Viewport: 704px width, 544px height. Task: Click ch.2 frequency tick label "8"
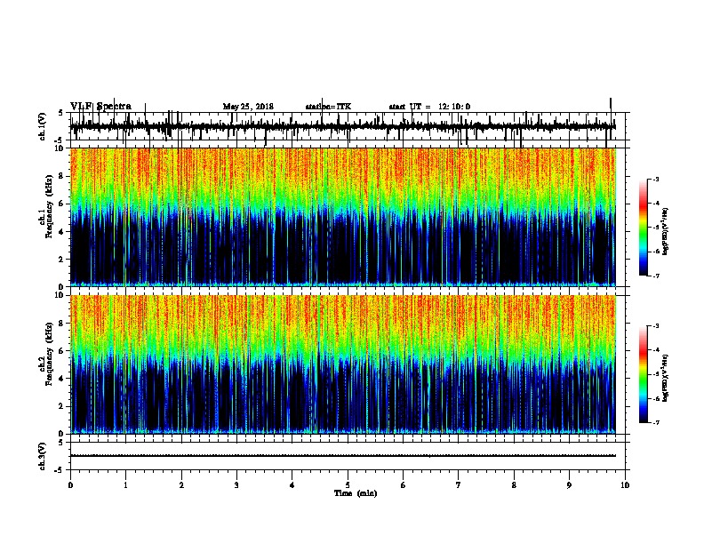pyautogui.click(x=61, y=324)
